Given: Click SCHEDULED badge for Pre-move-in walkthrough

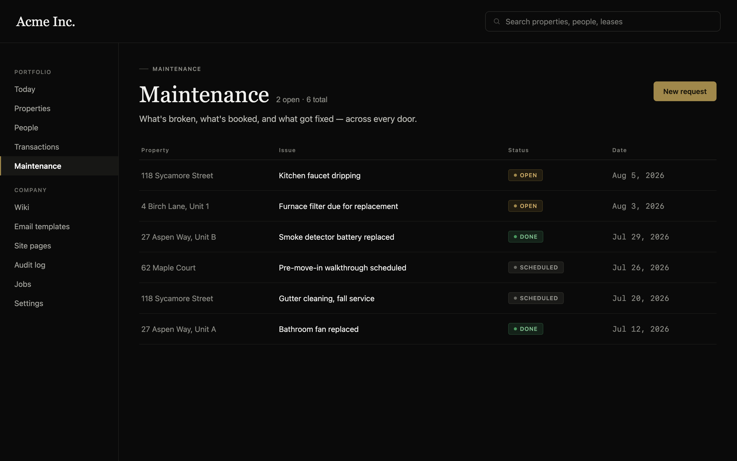Looking at the screenshot, I should (536, 267).
